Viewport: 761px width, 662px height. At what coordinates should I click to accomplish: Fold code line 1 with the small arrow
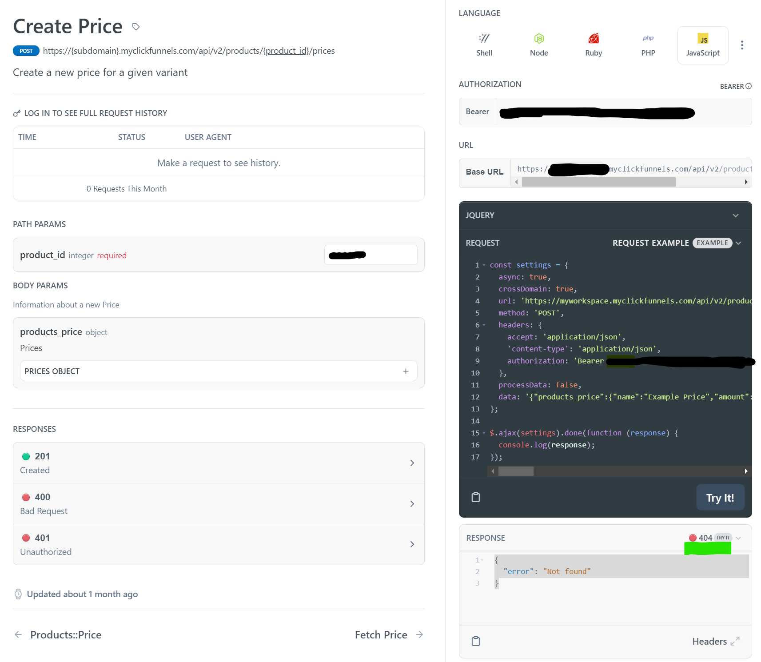coord(484,265)
